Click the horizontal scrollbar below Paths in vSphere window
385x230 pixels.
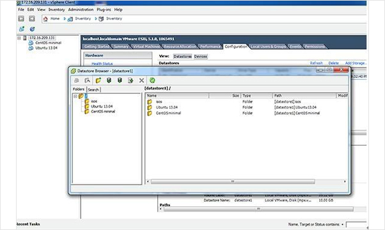258,209
